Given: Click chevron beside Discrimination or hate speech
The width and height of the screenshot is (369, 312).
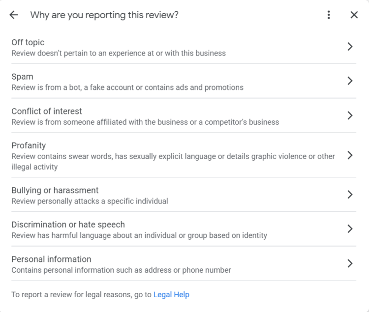Looking at the screenshot, I should [x=350, y=229].
